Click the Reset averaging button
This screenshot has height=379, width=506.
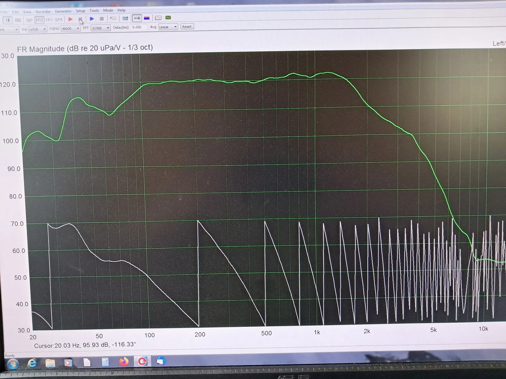click(x=187, y=27)
